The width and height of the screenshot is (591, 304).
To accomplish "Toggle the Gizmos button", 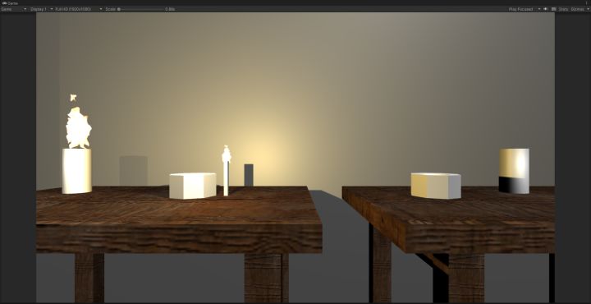I will pos(577,9).
